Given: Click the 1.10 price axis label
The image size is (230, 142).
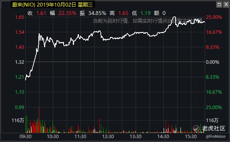Looking at the screenshot, I should pyautogui.click(x=20, y=92).
